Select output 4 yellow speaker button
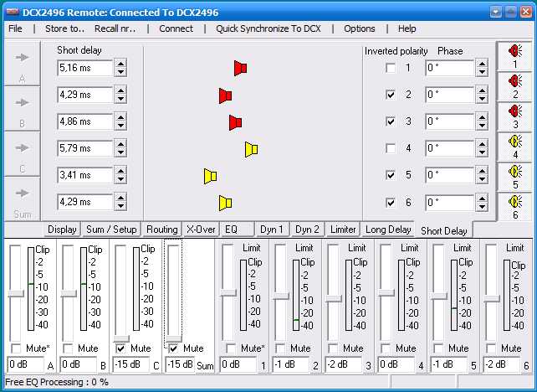The width and height of the screenshot is (537, 392). coord(515,147)
